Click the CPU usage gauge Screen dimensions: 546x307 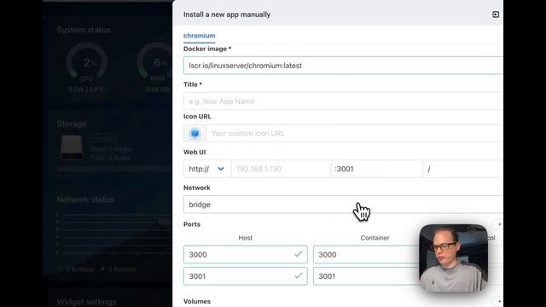[87, 62]
